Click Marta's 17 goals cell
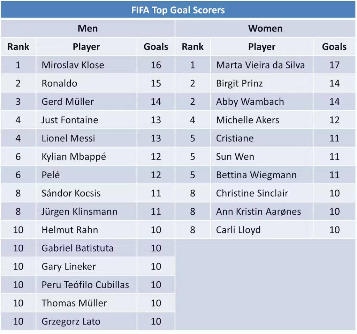 334,65
